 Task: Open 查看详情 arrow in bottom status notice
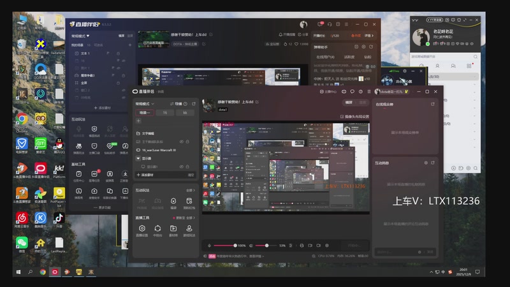click(257, 256)
